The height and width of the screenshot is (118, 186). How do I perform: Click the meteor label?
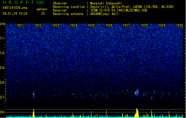coord(42,9)
